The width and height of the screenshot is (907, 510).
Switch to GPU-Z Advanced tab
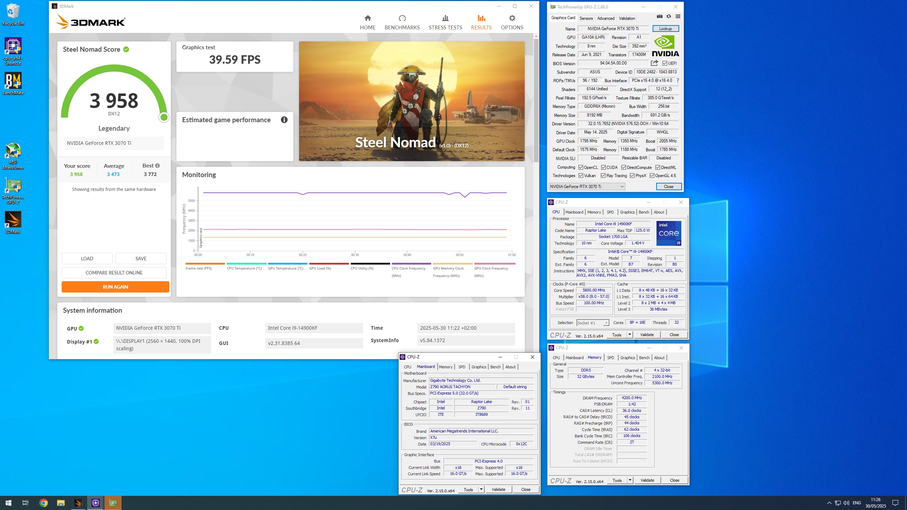click(605, 18)
